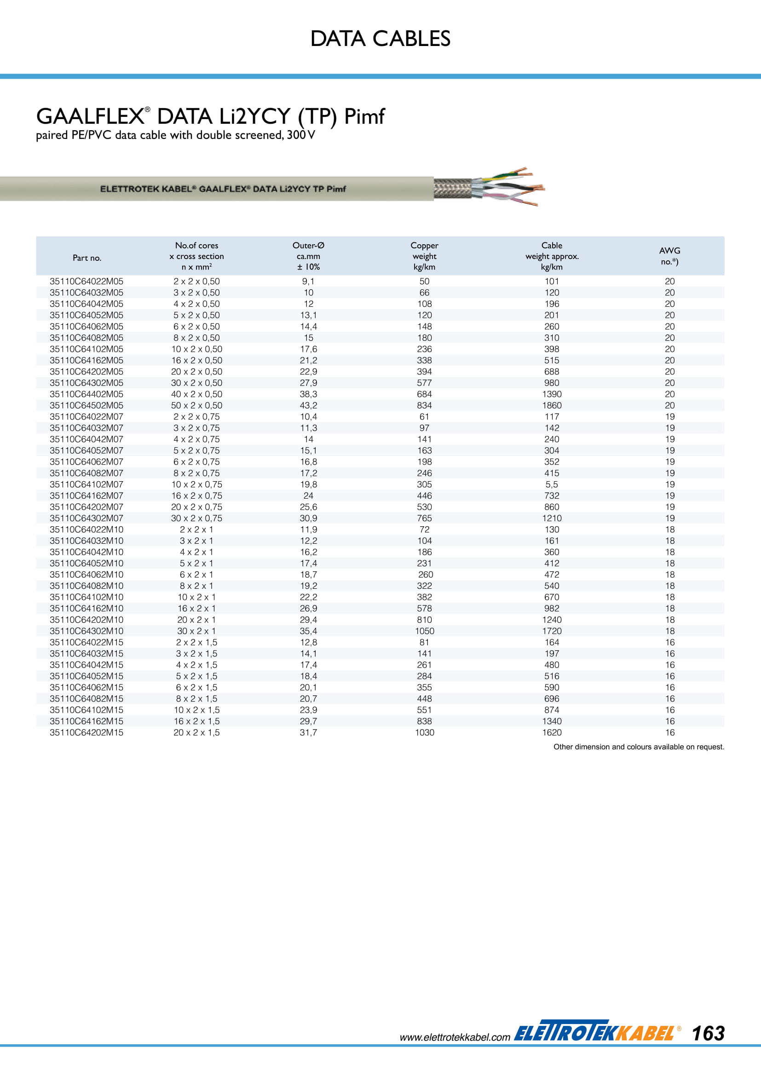Select the 'Other dimension and colours available' note
The width and height of the screenshot is (761, 1076).
(639, 747)
